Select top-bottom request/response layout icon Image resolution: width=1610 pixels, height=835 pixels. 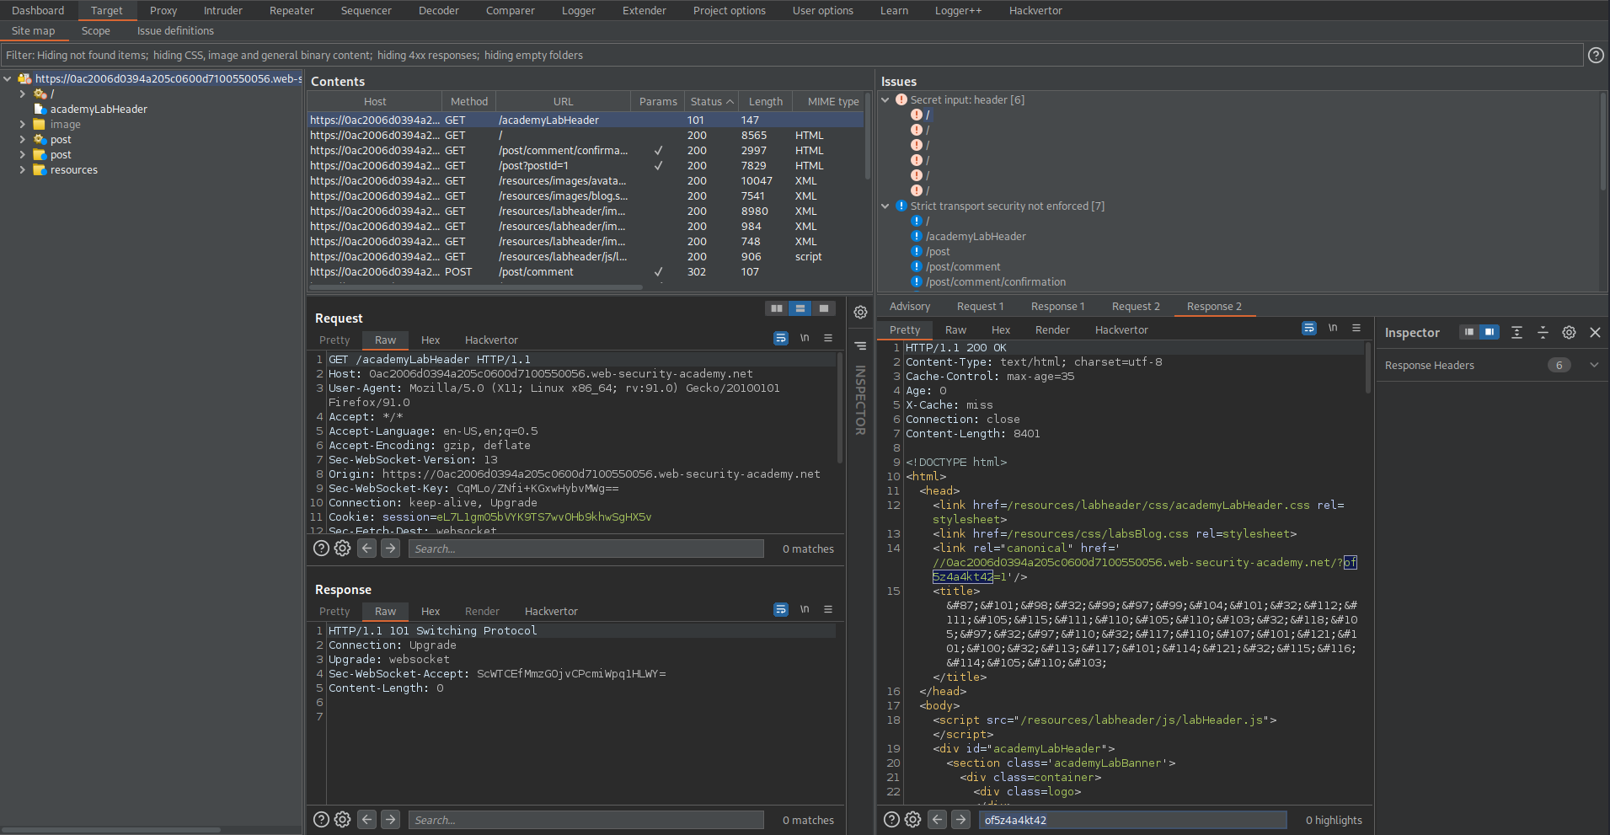pos(800,308)
